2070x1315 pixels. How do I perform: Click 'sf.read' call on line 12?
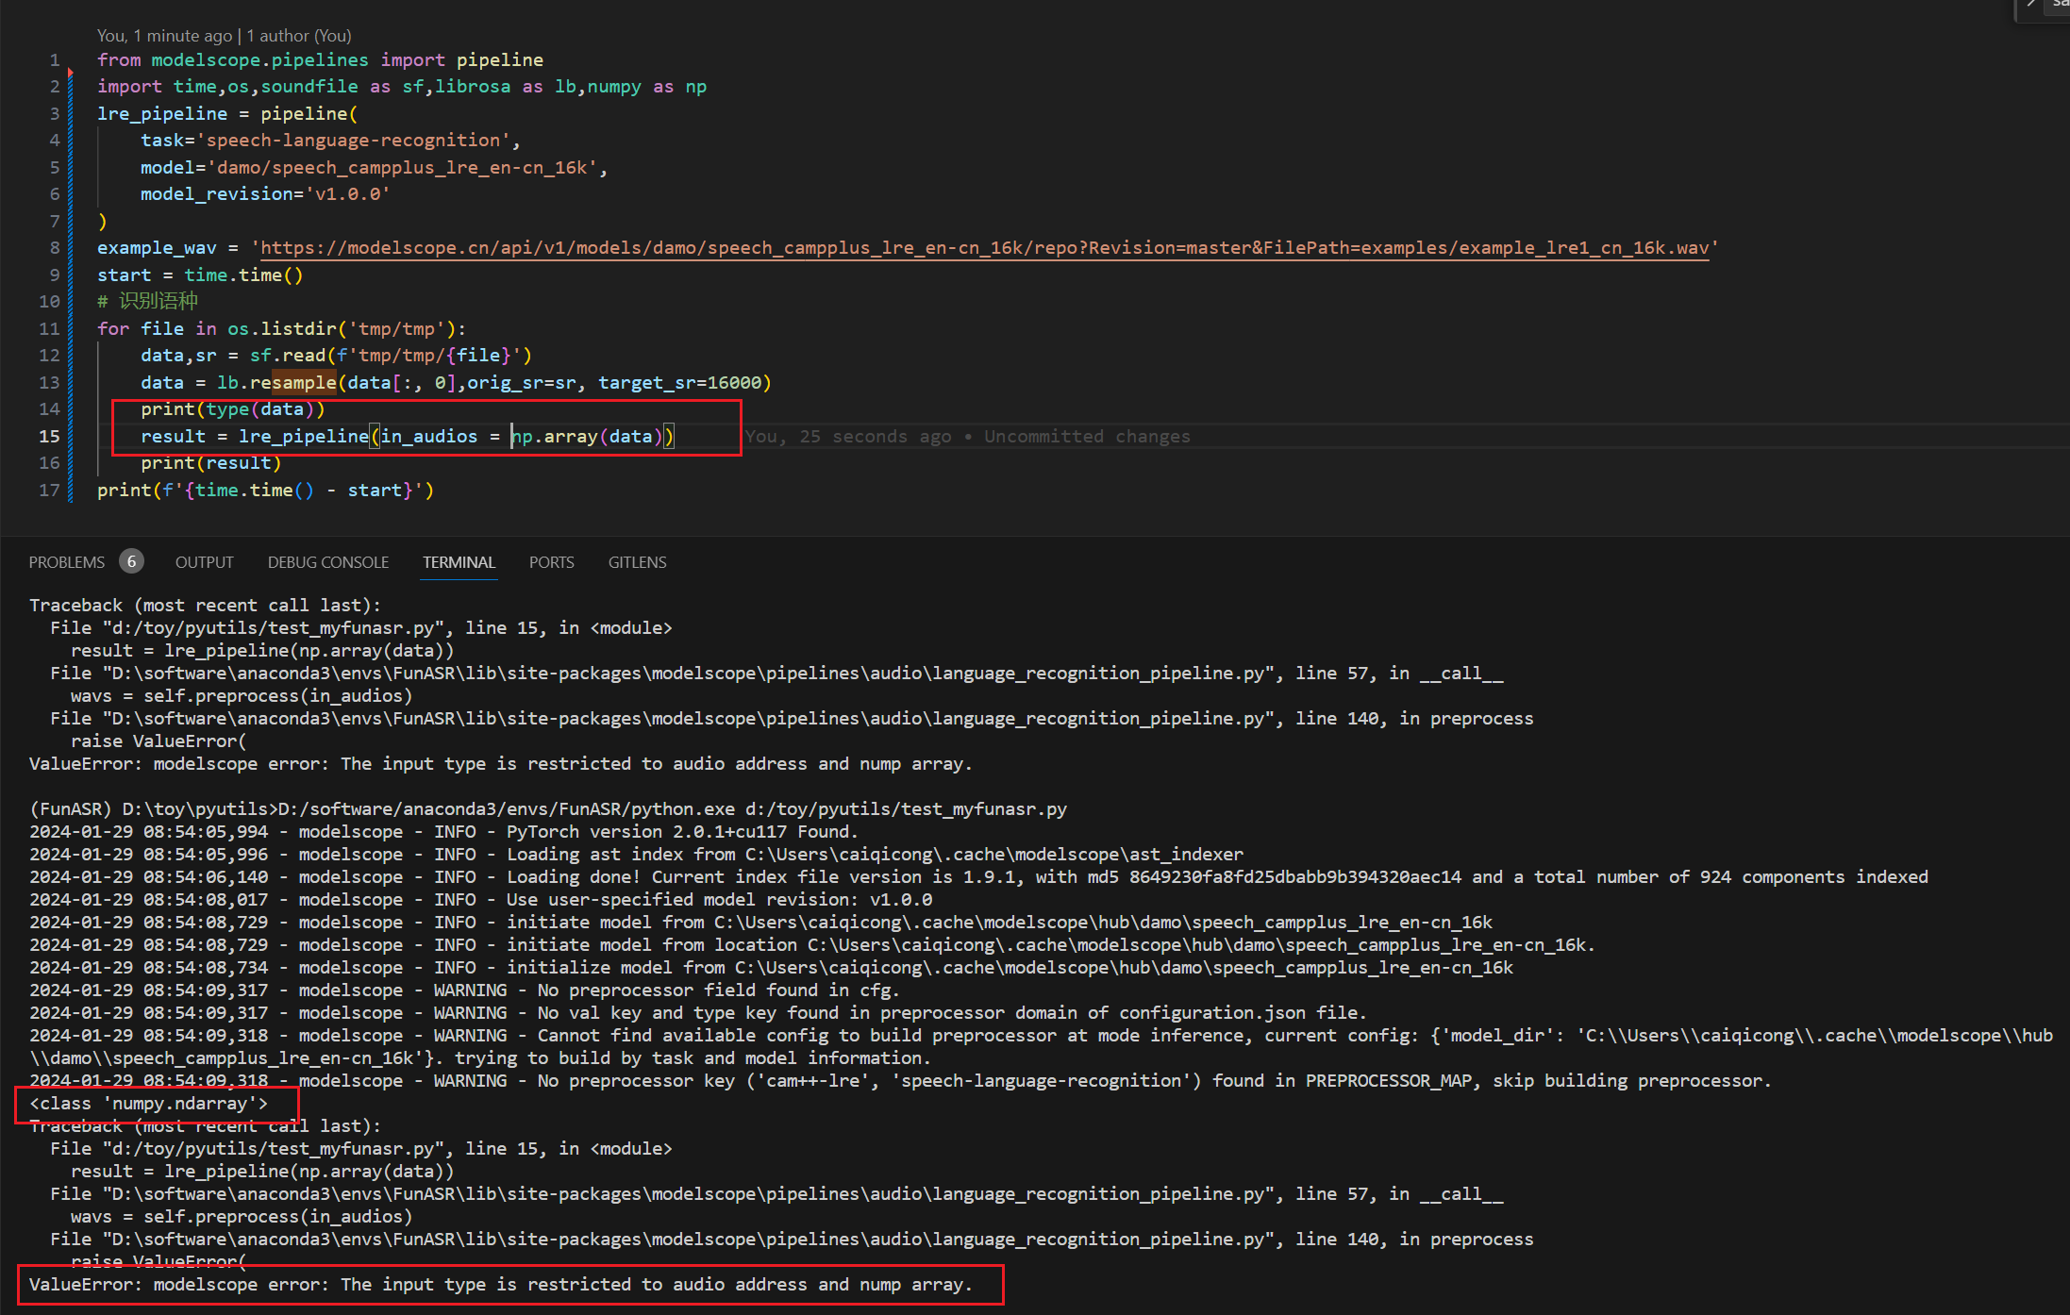pos(288,356)
